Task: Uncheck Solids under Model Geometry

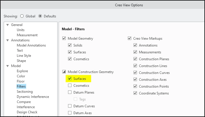Action: coord(70,45)
